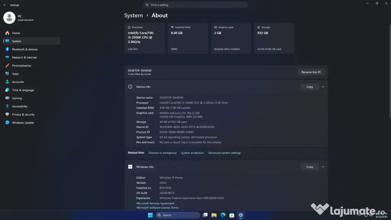Open the Installed RAM card
Image resolution: width=391 pixels, height=220 pixels.
[188, 38]
